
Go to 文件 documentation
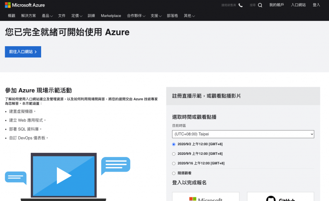(x=62, y=16)
